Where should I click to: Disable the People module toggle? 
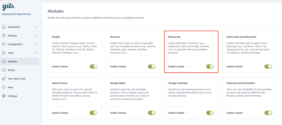(94, 67)
